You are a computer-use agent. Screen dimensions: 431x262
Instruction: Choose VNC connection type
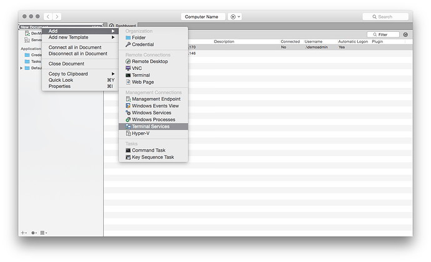pyautogui.click(x=137, y=69)
